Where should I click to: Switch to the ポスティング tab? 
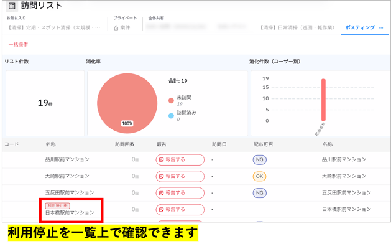coord(360,27)
